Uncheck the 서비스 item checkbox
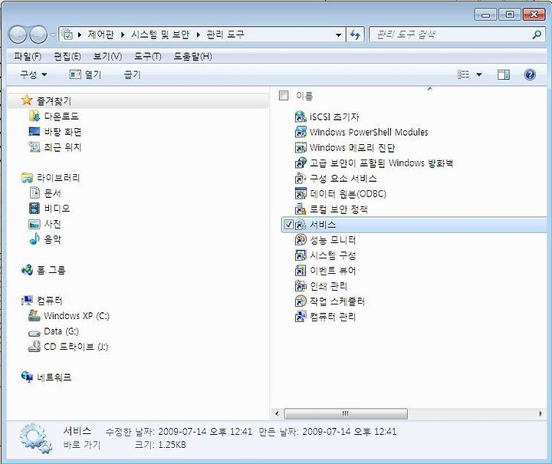Image resolution: width=552 pixels, height=464 pixels. (x=289, y=224)
